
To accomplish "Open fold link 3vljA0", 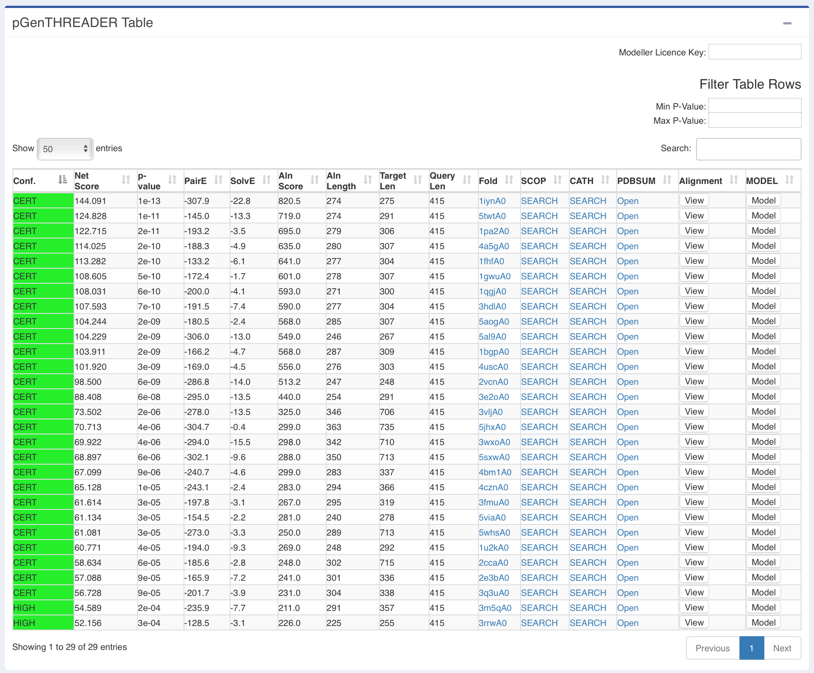I will tap(491, 412).
